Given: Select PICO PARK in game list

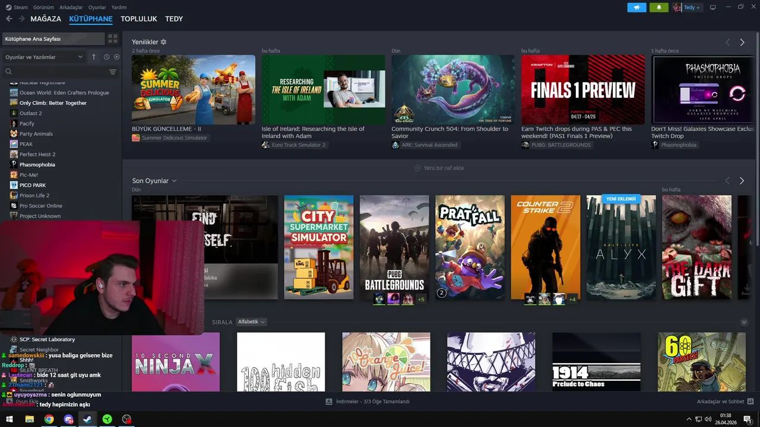Looking at the screenshot, I should point(33,185).
